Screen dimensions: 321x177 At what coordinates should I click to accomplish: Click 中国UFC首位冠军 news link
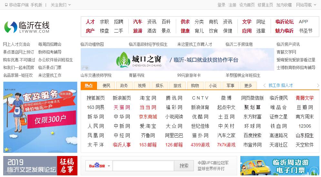click(x=213, y=163)
